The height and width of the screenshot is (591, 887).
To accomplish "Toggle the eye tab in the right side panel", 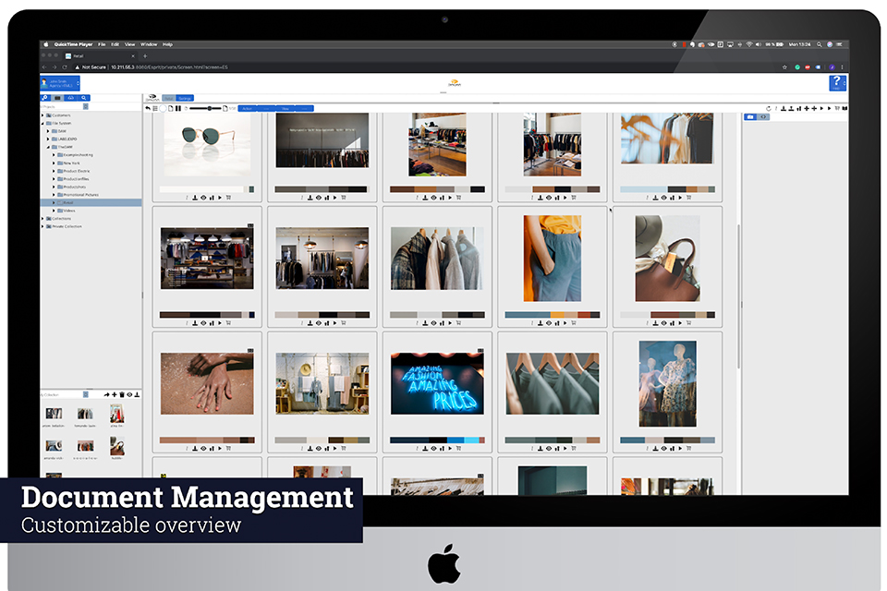I will [763, 117].
